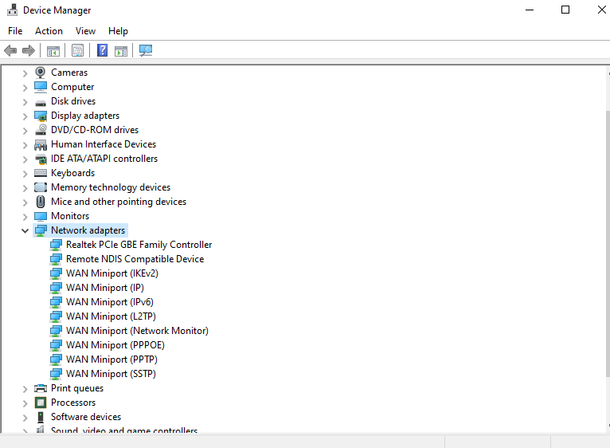Viewport: 610px width, 448px height.
Task: Open the Action menu
Action: (x=49, y=31)
